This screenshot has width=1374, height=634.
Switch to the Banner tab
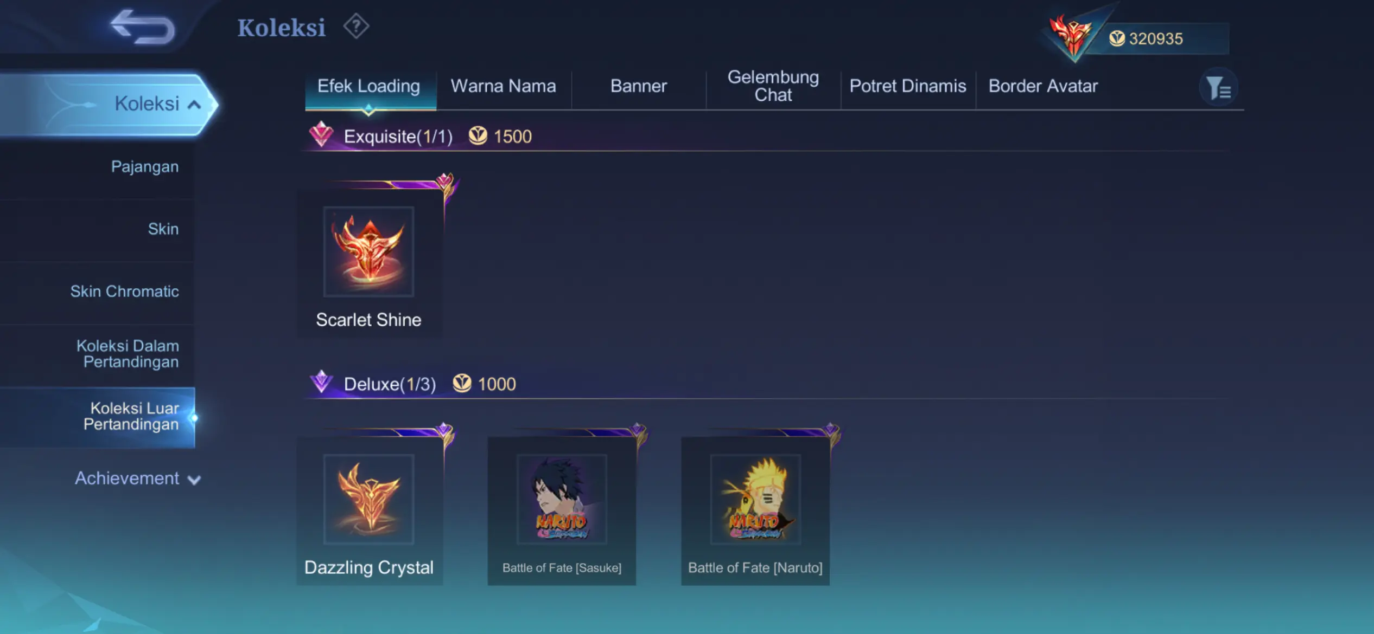pyautogui.click(x=639, y=86)
